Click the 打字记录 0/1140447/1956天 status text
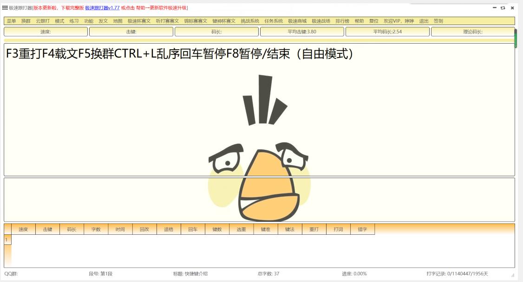The image size is (523, 282). [458, 274]
